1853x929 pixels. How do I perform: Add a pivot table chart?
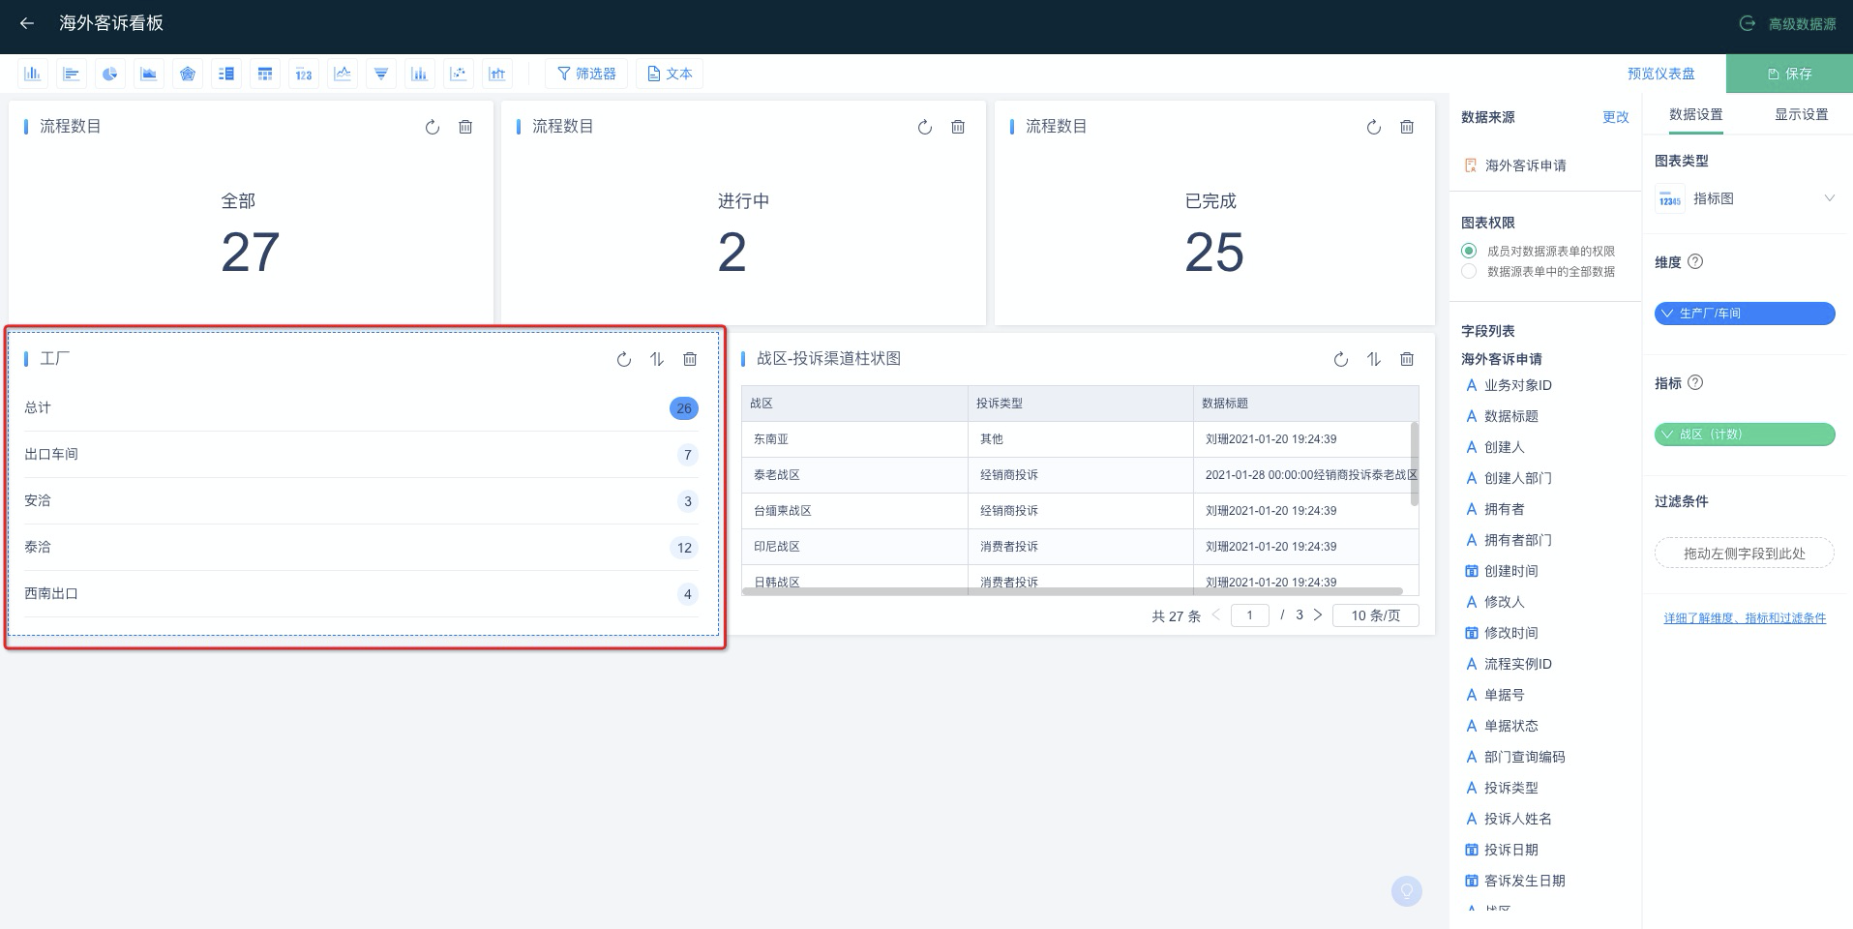pyautogui.click(x=265, y=74)
